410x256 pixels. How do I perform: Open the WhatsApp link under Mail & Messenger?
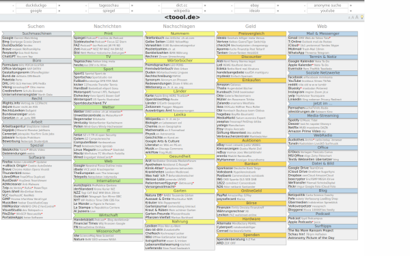point(297,53)
